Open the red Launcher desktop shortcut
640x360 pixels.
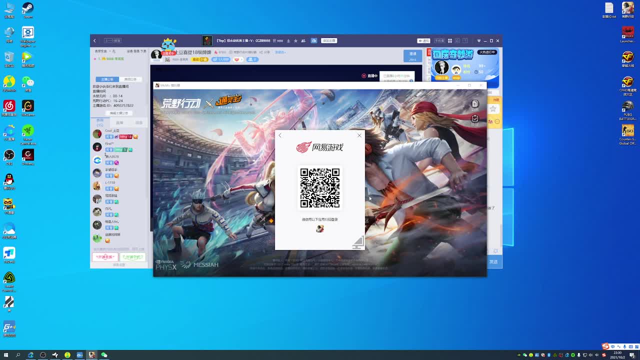click(627, 34)
